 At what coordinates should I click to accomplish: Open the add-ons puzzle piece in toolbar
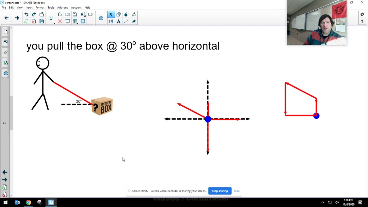coord(101,18)
